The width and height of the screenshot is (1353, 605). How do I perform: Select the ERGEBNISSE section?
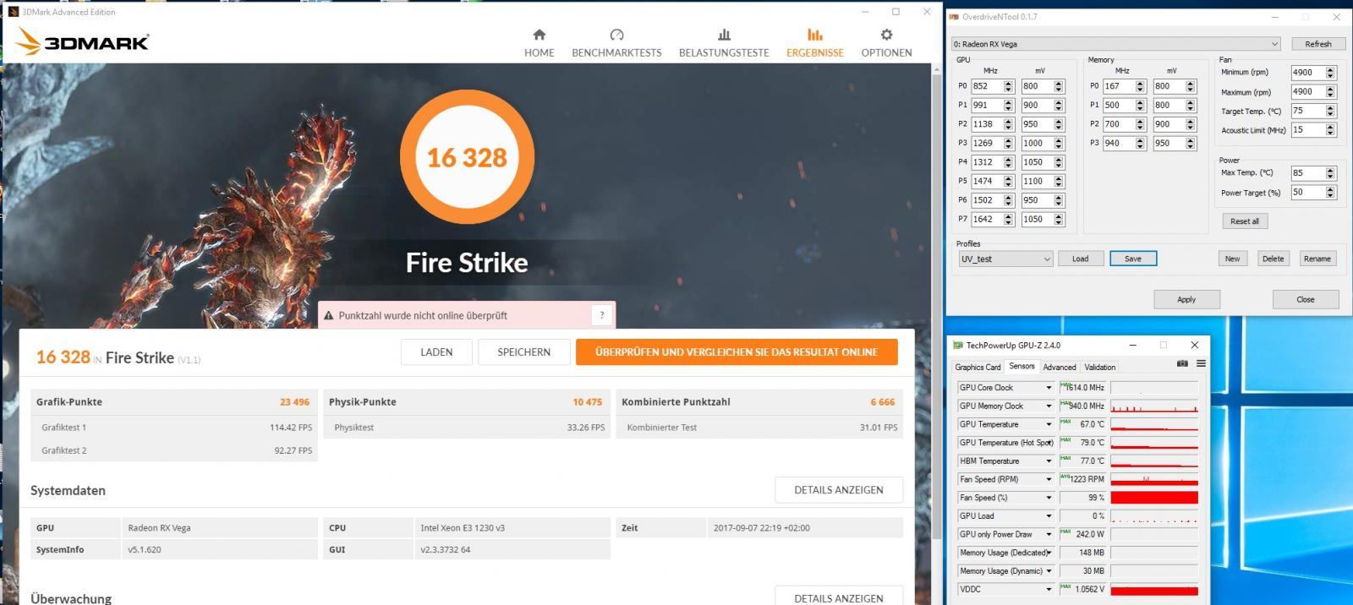point(815,42)
